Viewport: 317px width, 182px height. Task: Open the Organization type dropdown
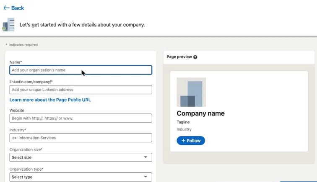point(81,177)
